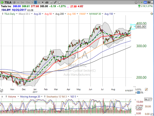Screen dimensions: 154x116
Task: Switch to the 15m timeframe
Action: pos(28,2)
